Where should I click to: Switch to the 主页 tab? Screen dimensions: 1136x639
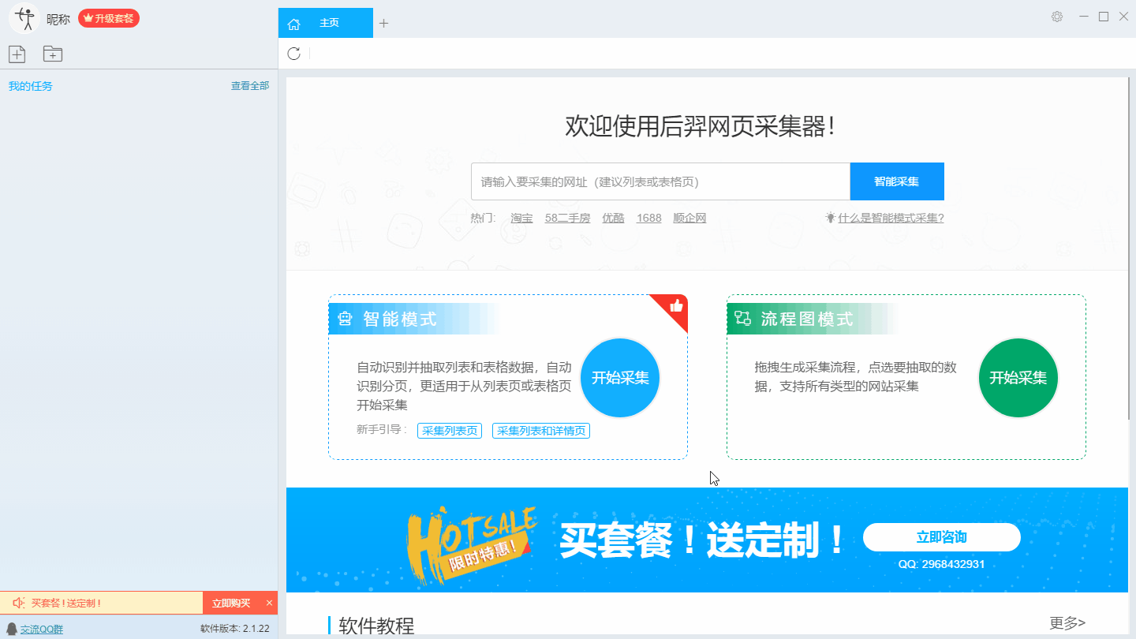tap(329, 23)
